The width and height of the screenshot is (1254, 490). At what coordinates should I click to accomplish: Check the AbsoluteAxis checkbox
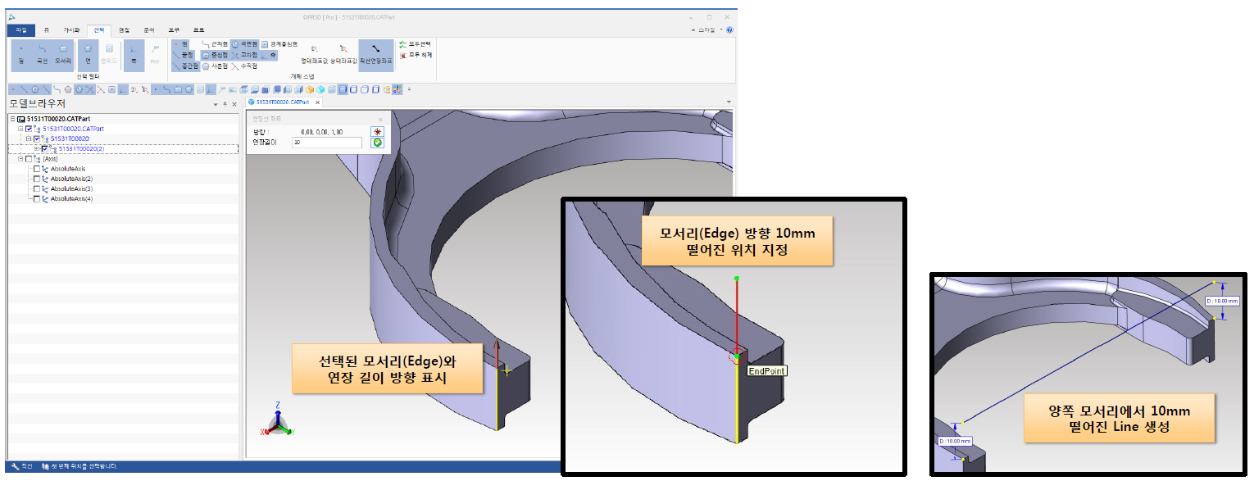pyautogui.click(x=36, y=169)
